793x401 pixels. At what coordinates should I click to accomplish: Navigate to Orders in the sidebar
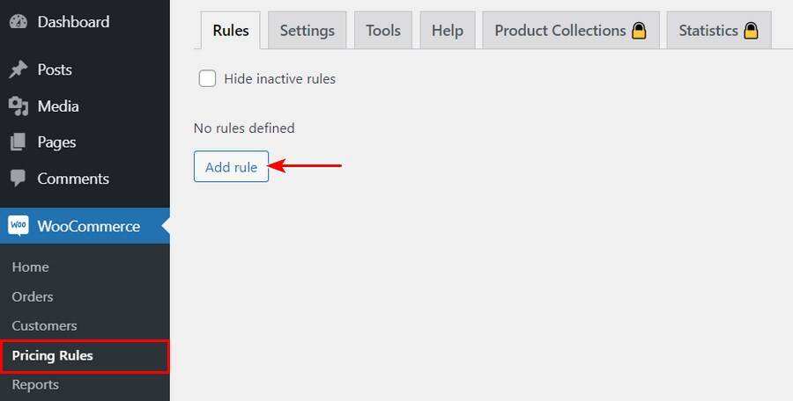tap(33, 296)
